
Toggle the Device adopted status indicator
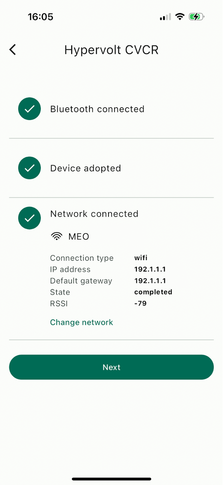[29, 168]
